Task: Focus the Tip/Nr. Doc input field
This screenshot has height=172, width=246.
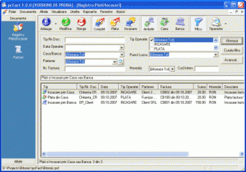Action: pos(95,40)
